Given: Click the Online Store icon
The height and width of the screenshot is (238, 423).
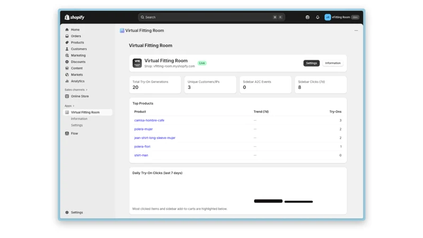Looking at the screenshot, I should point(67,96).
